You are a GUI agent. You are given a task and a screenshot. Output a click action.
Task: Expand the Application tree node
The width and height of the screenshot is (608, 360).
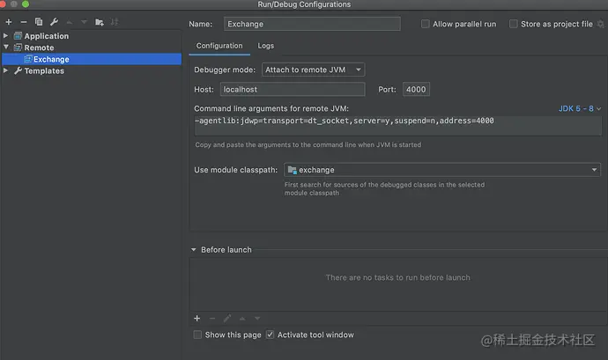coord(6,36)
